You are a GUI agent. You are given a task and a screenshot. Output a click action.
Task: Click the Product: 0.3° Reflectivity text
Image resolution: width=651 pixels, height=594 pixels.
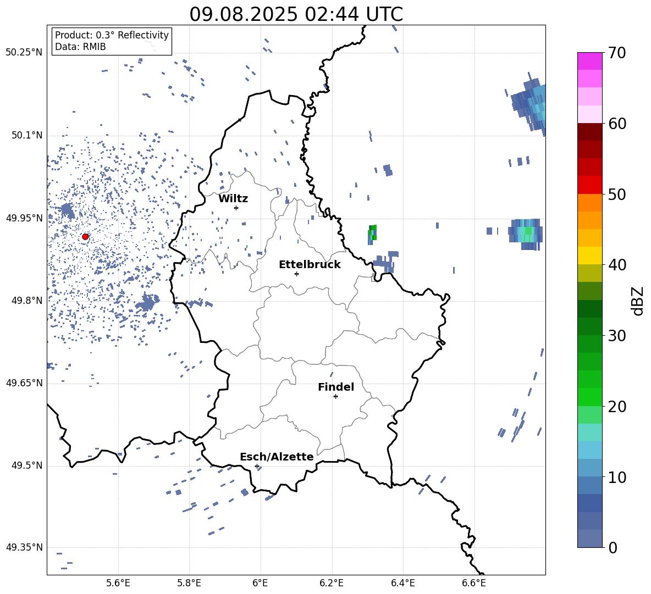pyautogui.click(x=112, y=35)
